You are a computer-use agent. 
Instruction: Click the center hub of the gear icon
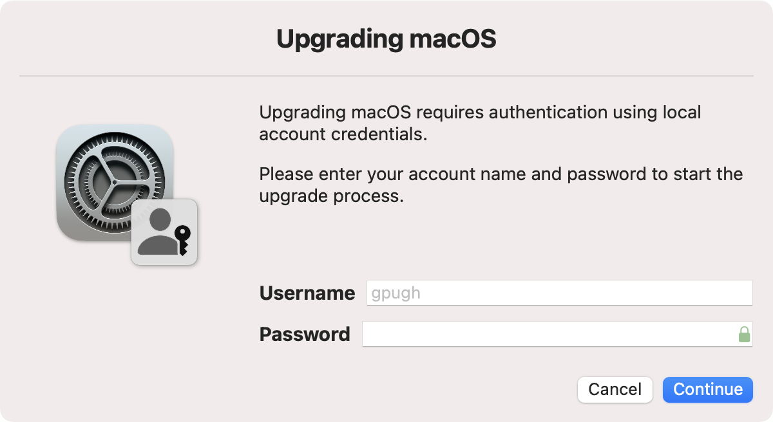point(115,183)
